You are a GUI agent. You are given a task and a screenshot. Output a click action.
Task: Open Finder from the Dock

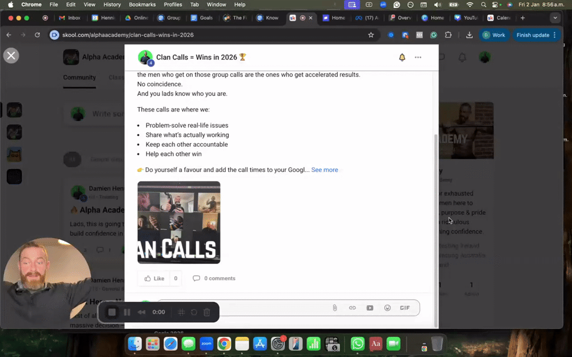tap(135, 344)
